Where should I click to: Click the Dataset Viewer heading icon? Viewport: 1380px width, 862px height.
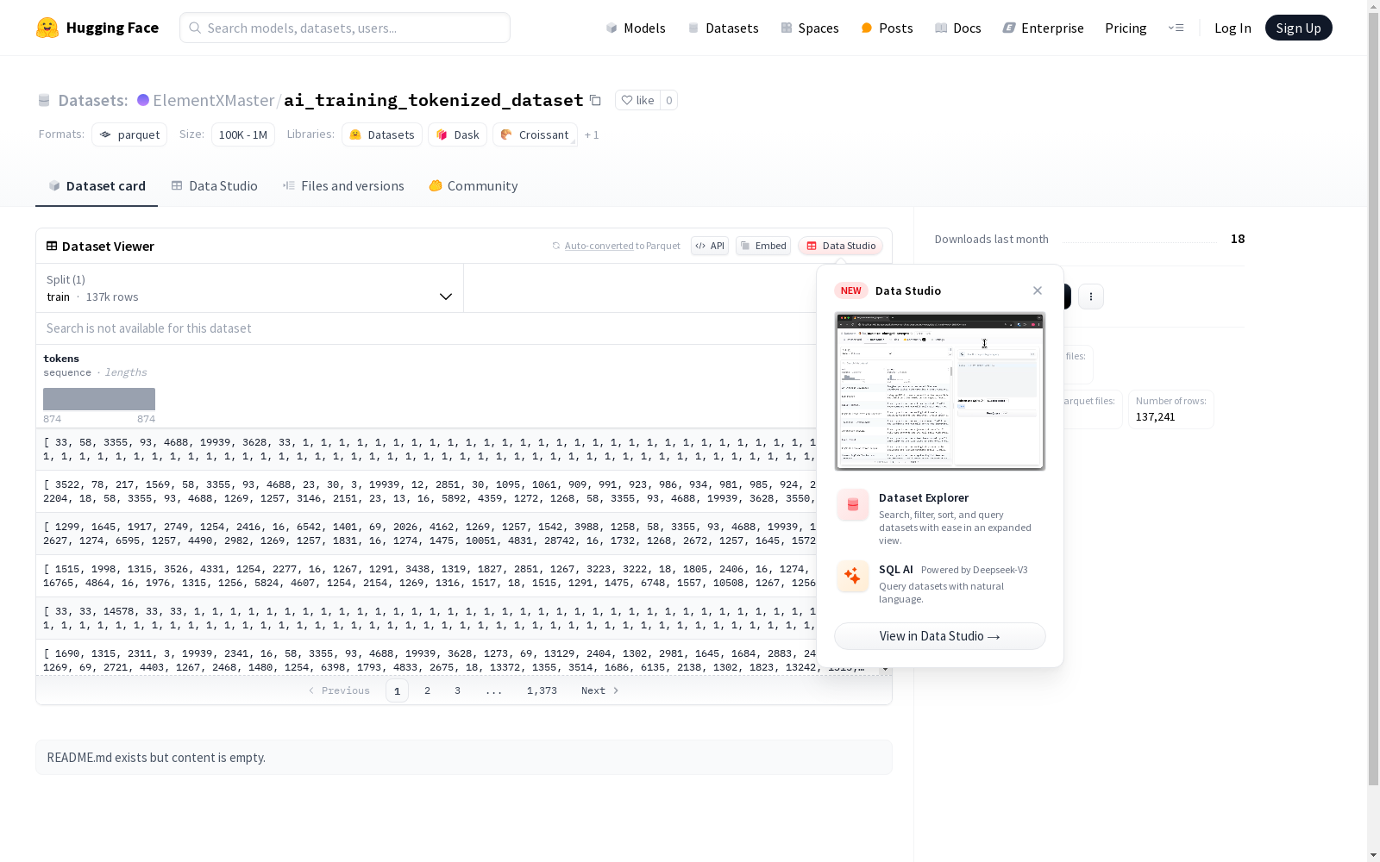pos(52,246)
